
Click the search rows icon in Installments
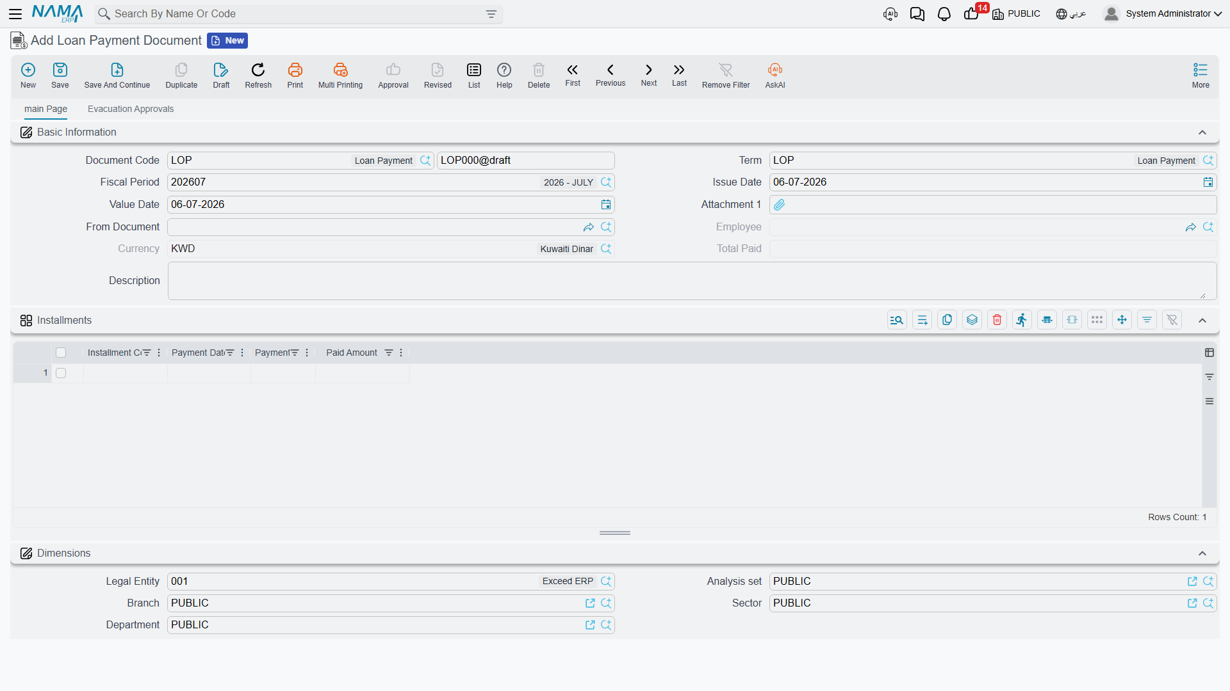[x=897, y=320]
